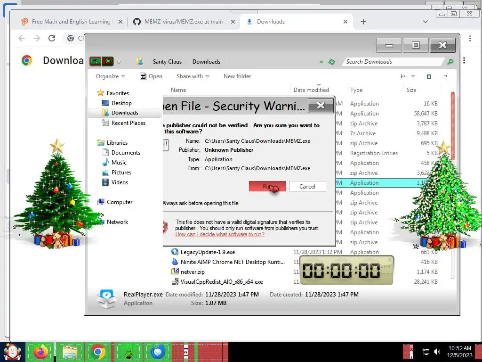Click the Registration Entries type cell

coord(374,153)
